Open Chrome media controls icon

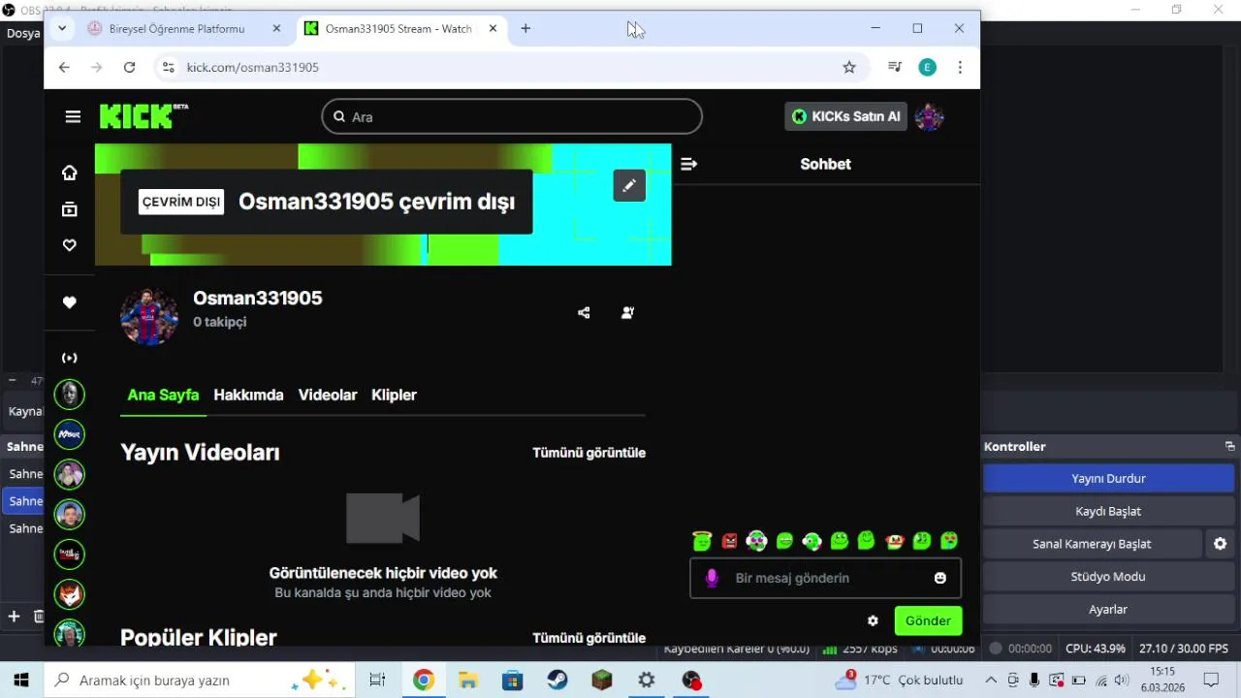click(895, 67)
